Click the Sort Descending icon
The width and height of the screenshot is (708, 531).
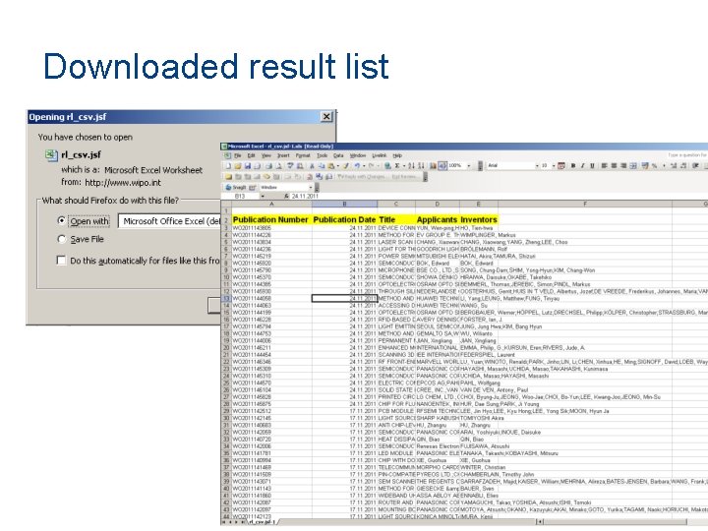(421, 166)
